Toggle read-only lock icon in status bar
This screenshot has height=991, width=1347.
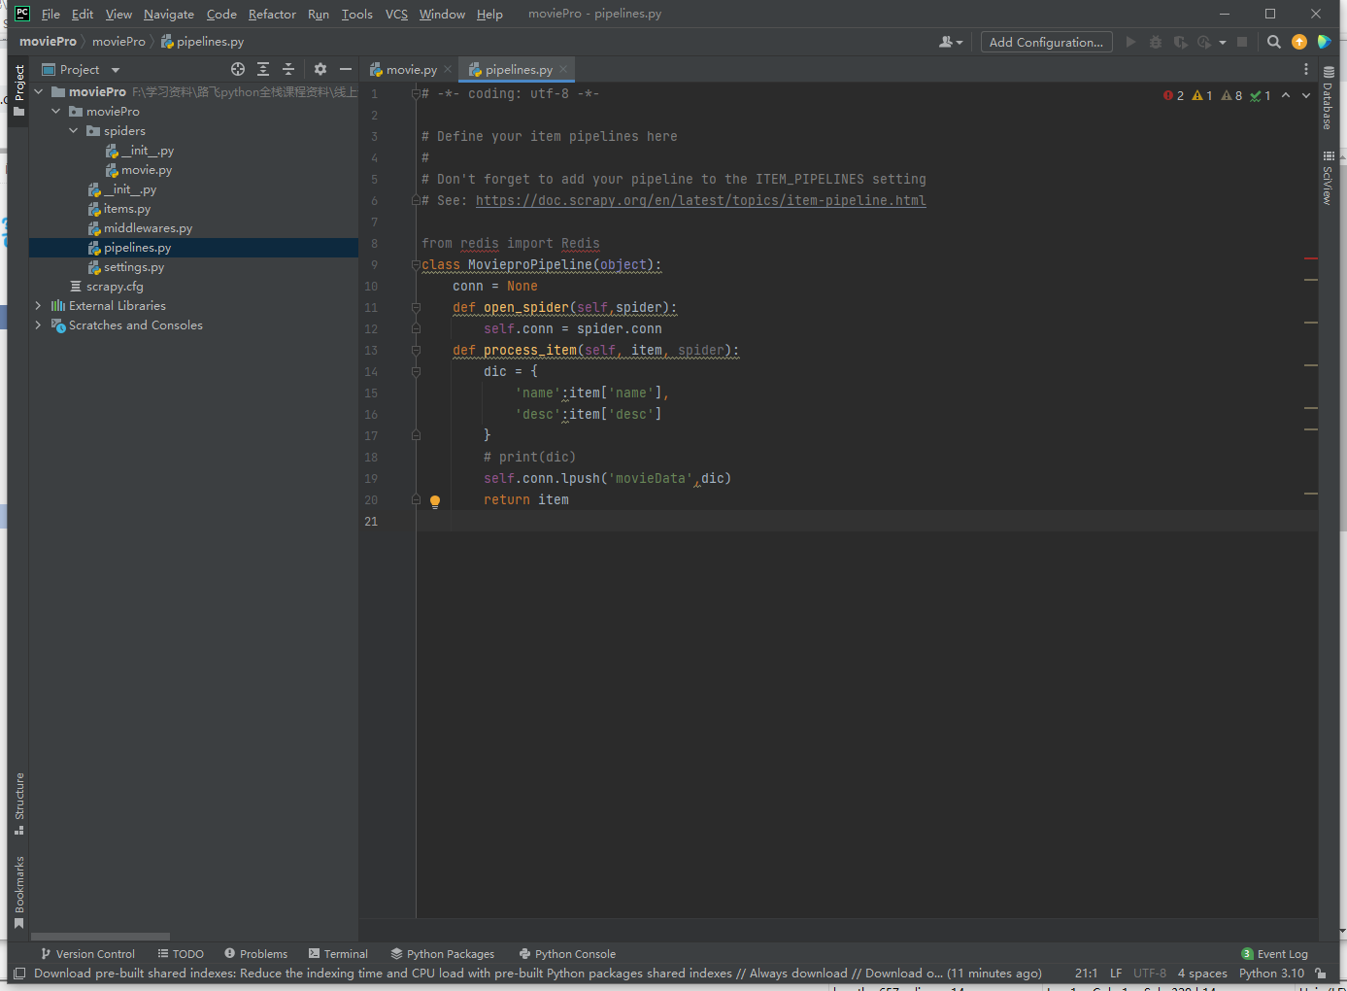tap(1320, 974)
